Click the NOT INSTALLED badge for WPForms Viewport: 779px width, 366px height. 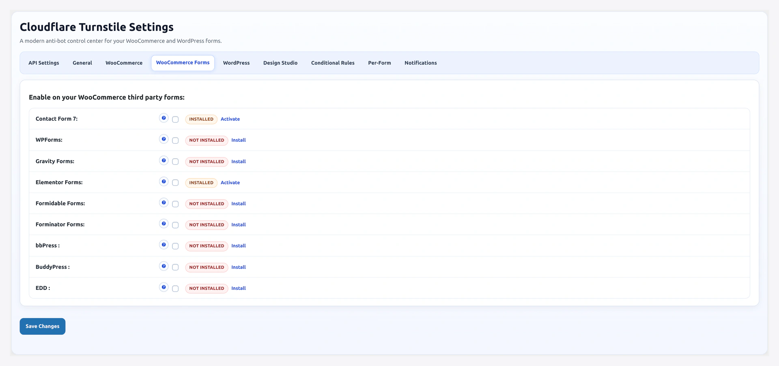click(x=207, y=140)
